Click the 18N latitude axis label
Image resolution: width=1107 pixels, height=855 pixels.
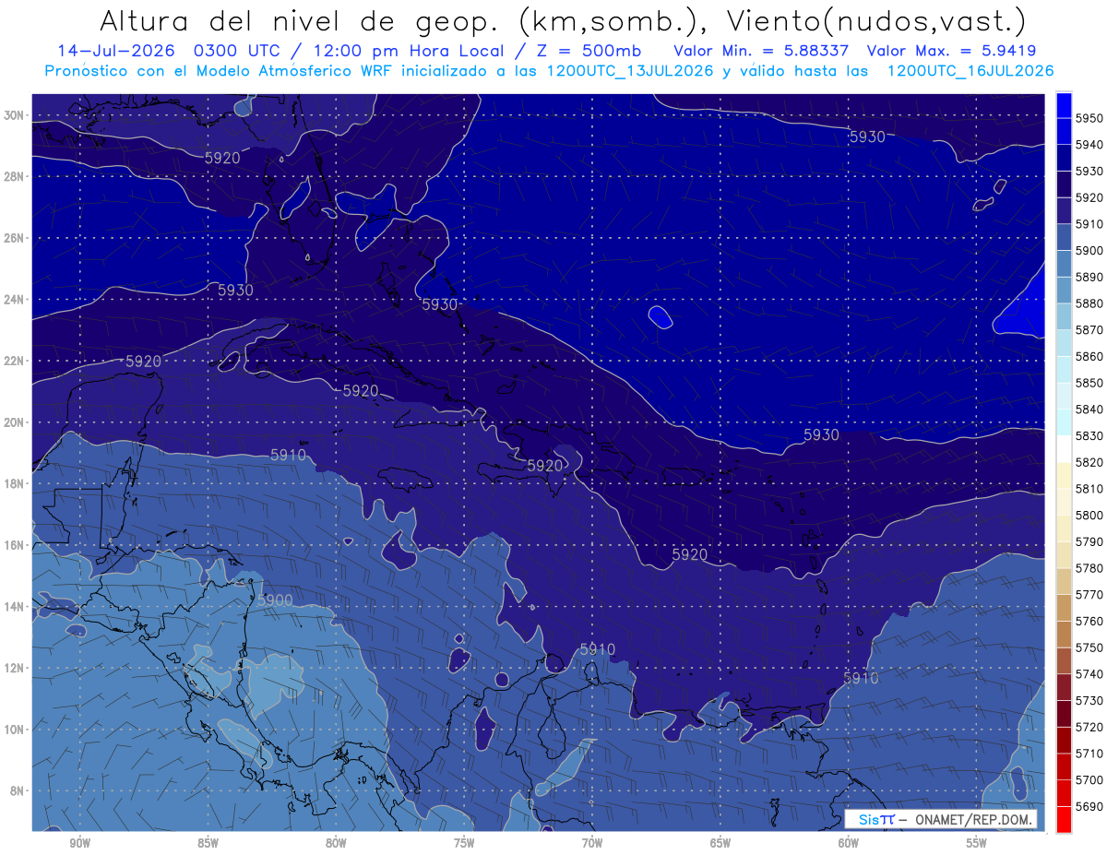12,484
